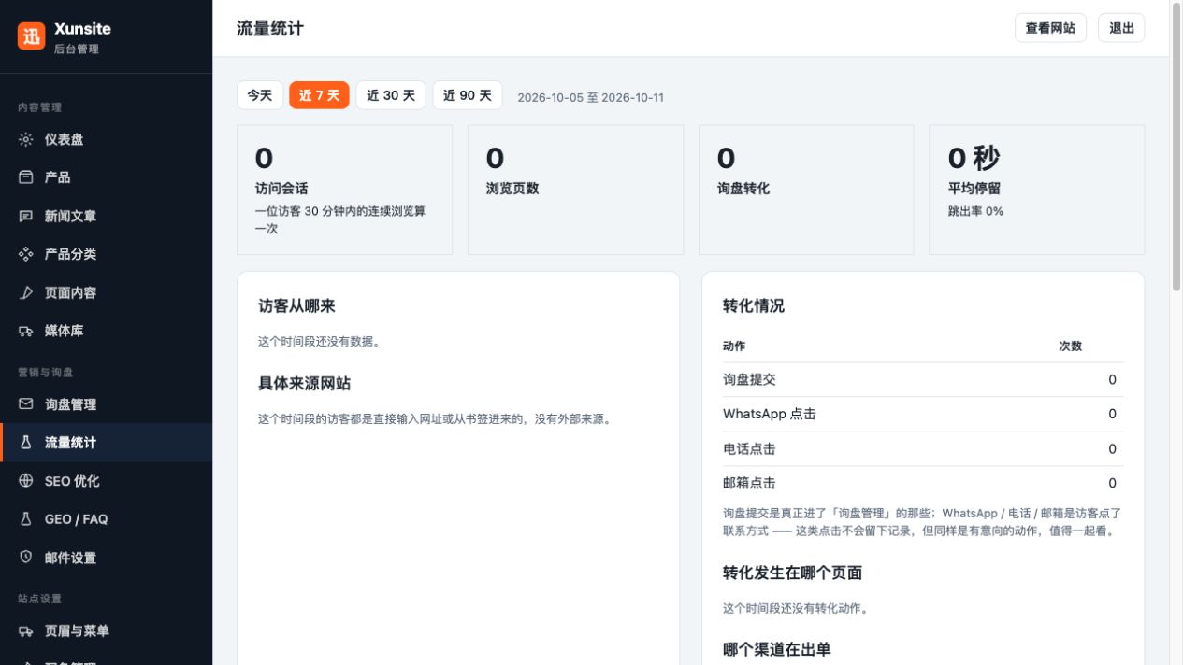Click the Xunsite orange logo icon
Viewport: 1183px width, 665px height.
[x=31, y=36]
